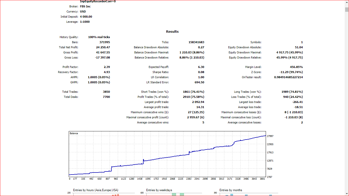The height and width of the screenshot is (196, 349).
Task: Select Equity Drawdown Relative '45.99% (4 917.75)'
Action: point(290,57)
